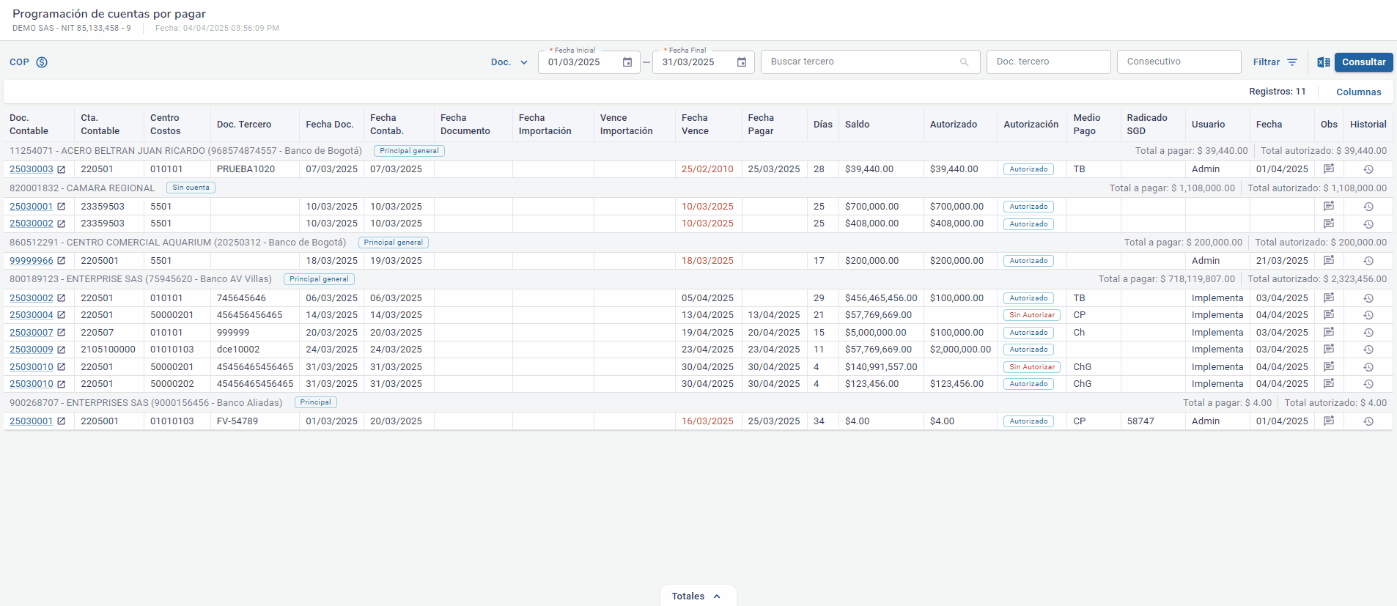The height and width of the screenshot is (606, 1397).
Task: Show history for 999999 row
Action: pyautogui.click(x=1368, y=333)
